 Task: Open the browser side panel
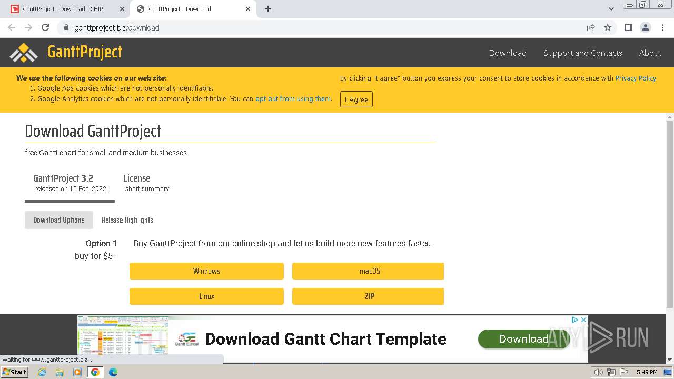point(628,27)
